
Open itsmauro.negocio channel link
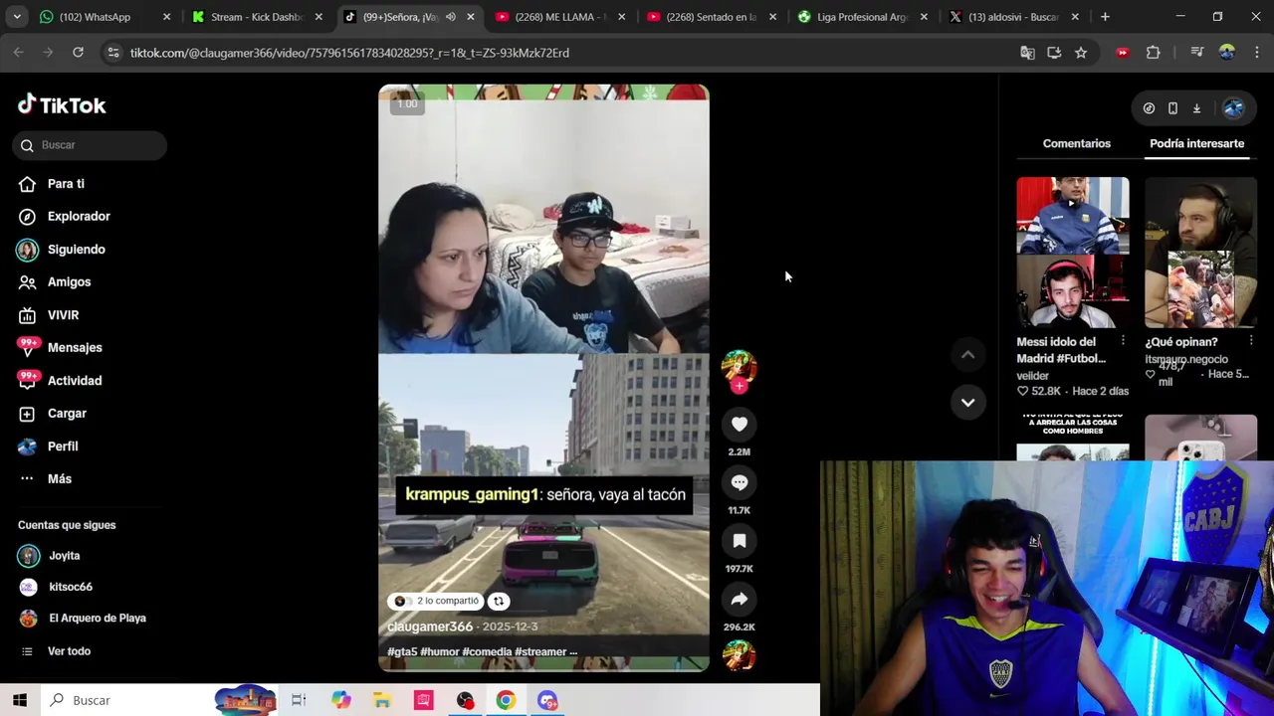pyautogui.click(x=1186, y=359)
